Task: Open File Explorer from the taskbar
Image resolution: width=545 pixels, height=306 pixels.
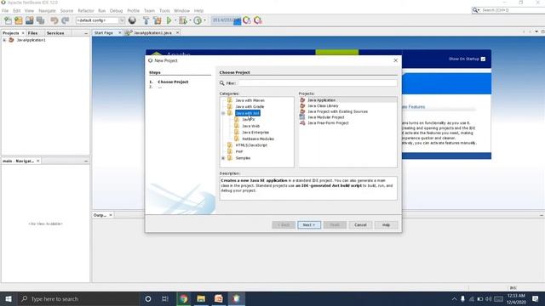Action: [201, 298]
